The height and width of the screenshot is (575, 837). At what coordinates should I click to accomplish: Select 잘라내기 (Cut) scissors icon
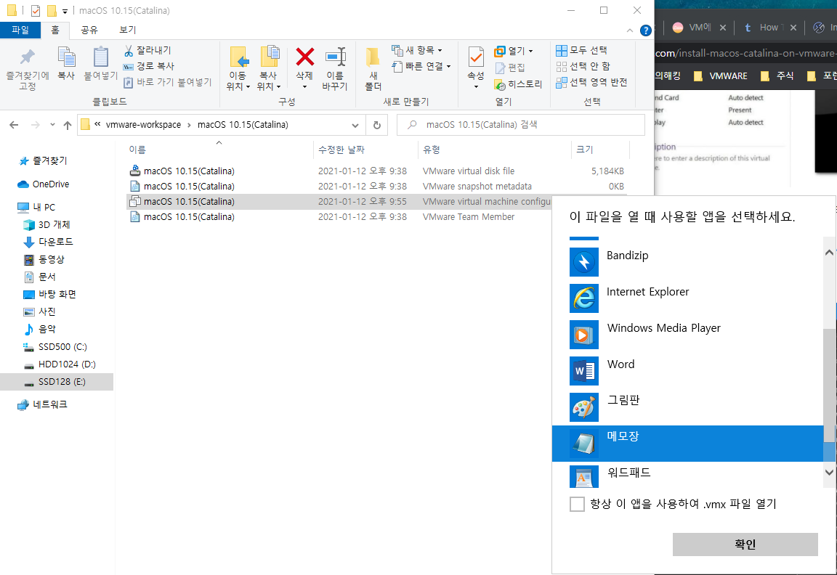[129, 51]
